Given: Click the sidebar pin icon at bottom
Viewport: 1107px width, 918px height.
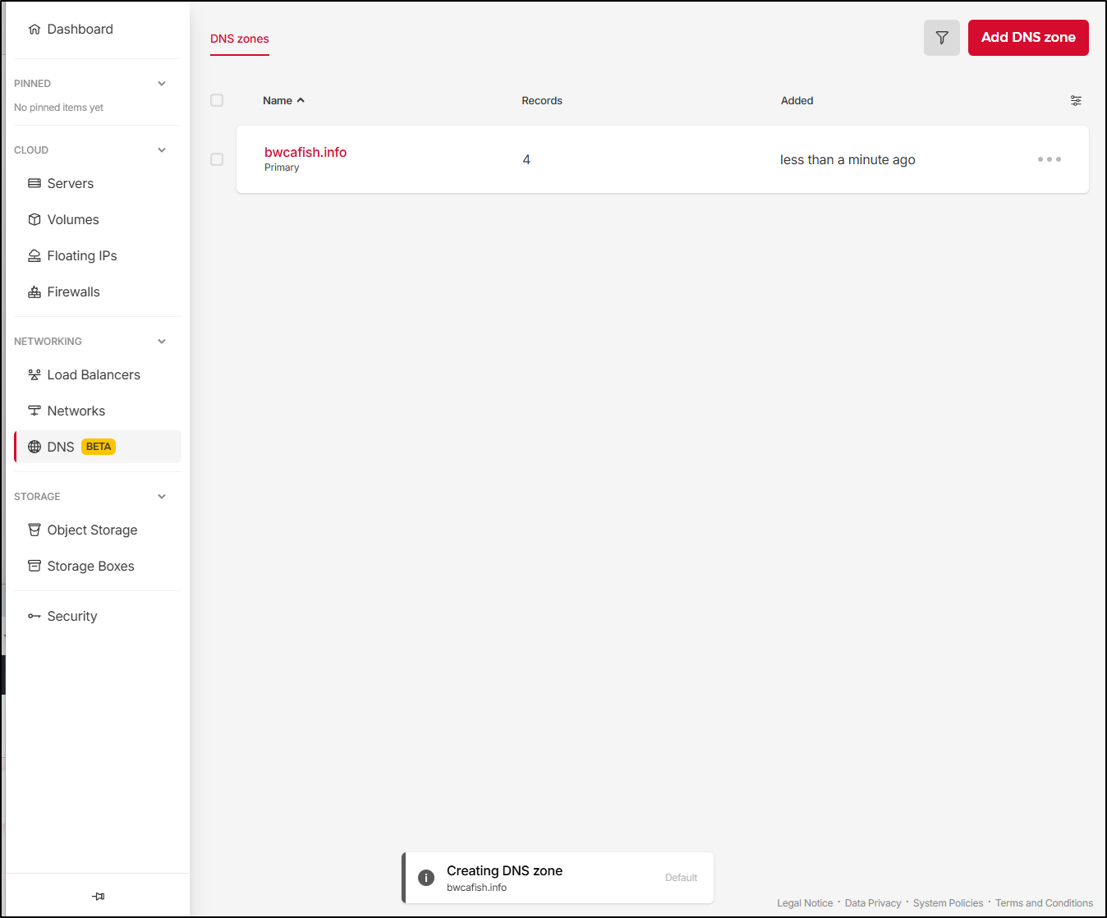Looking at the screenshot, I should pos(98,896).
